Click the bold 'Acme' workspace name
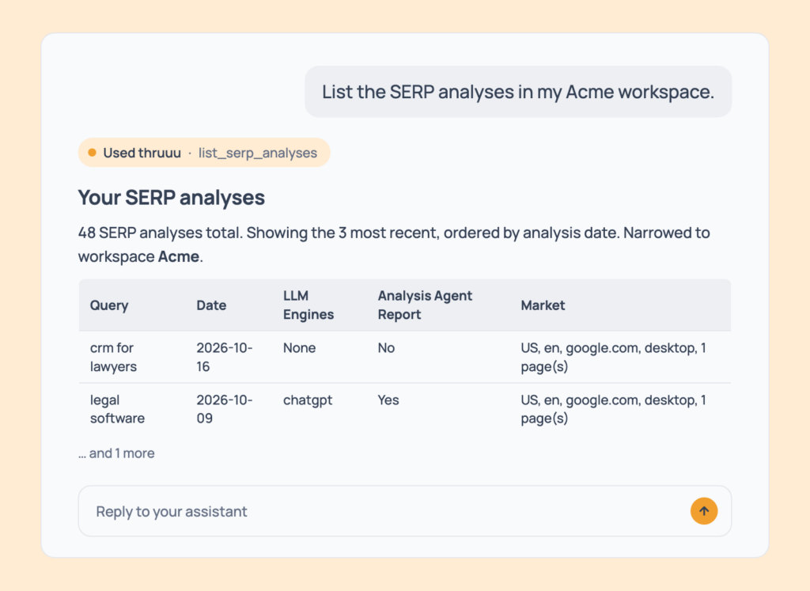810x591 pixels. [x=179, y=256]
